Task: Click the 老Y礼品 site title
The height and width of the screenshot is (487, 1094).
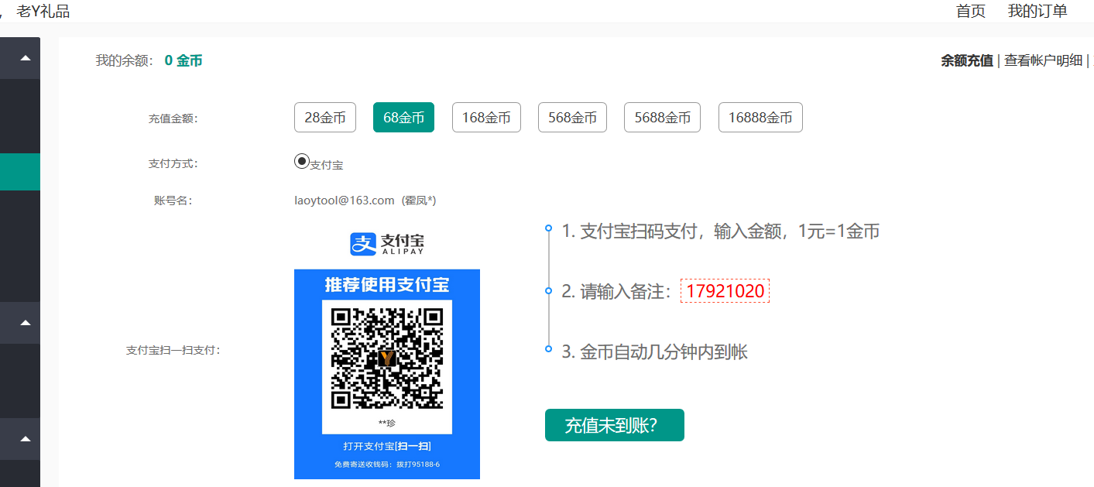Action: 43,11
